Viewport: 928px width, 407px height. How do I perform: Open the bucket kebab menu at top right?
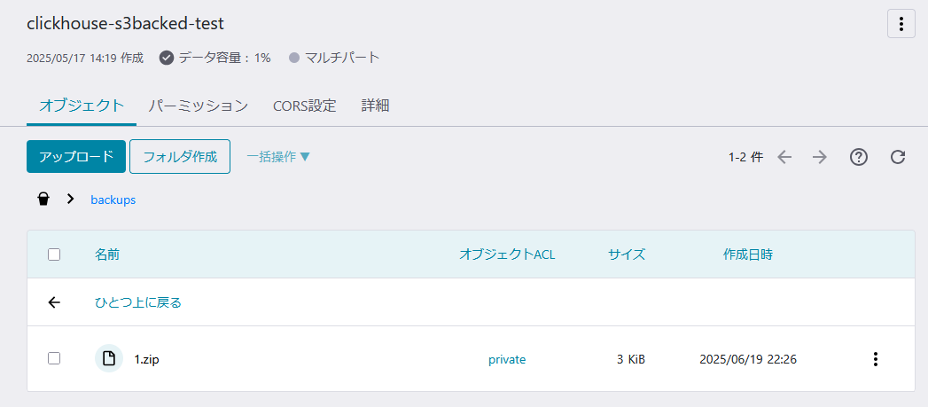pos(901,24)
